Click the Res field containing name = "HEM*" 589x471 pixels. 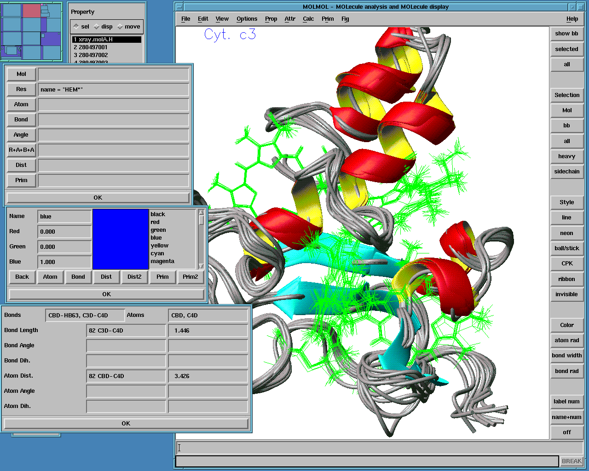coord(113,89)
